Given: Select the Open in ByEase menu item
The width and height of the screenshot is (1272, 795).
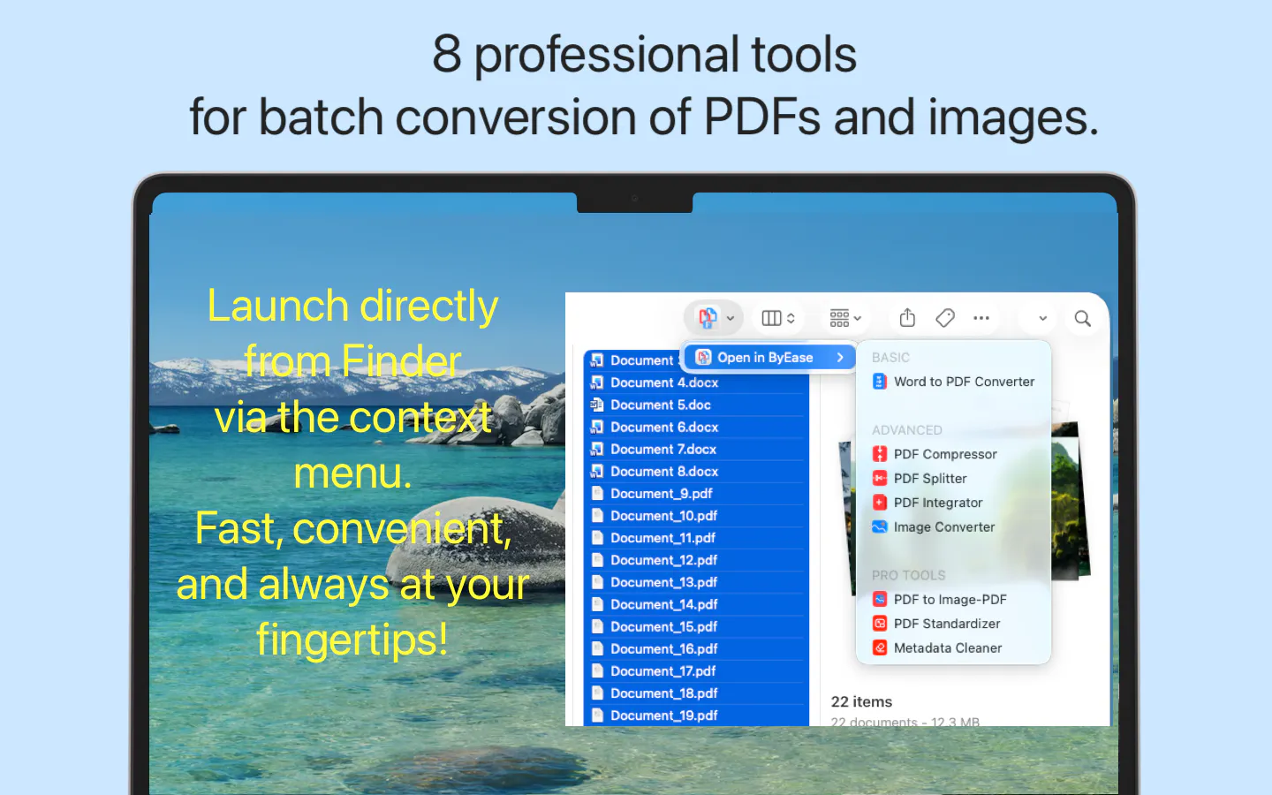Looking at the screenshot, I should pos(770,357).
